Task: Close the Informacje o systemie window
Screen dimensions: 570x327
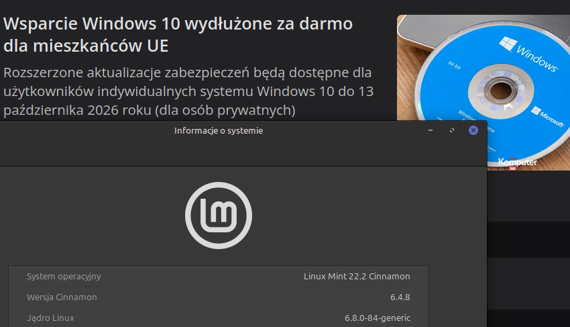Action: [473, 130]
